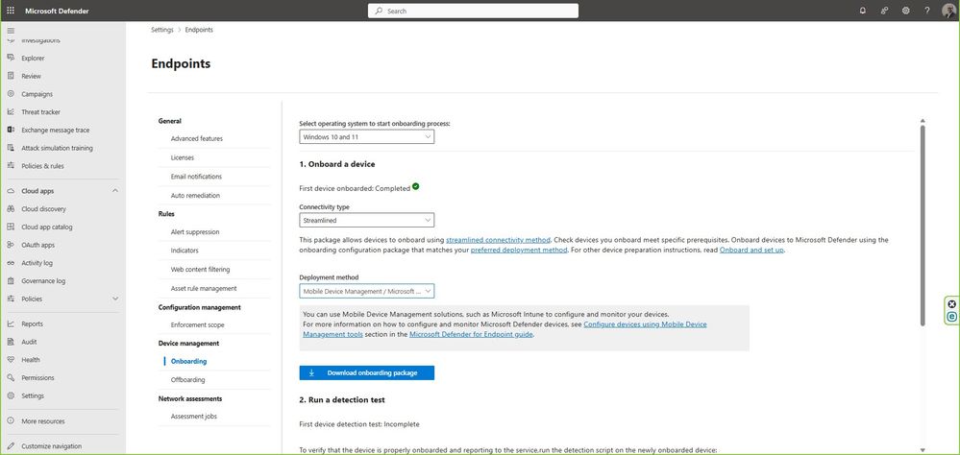This screenshot has width=960, height=455.
Task: Click the Reports chart icon
Action: point(11,323)
